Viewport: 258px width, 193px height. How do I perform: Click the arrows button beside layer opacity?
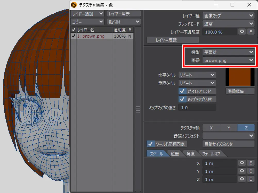(x=242, y=32)
